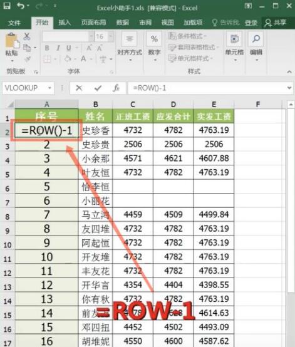The height and width of the screenshot is (347, 295).
Task: Expand the 粘贴 paste options arrow
Action: click(x=12, y=60)
